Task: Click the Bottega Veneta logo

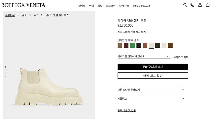Action: pyautogui.click(x=23, y=5)
